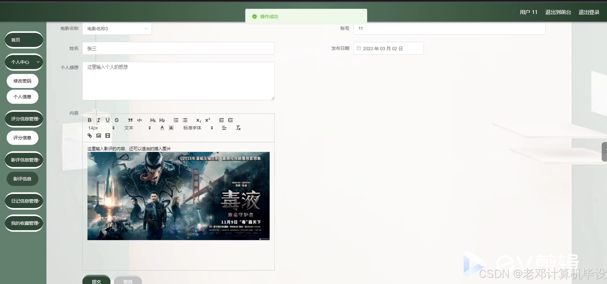
Task: Apply H1 heading style
Action: point(153,120)
